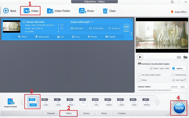Go back with the Back arrow
The width and height of the screenshot is (189, 118).
pos(10,11)
